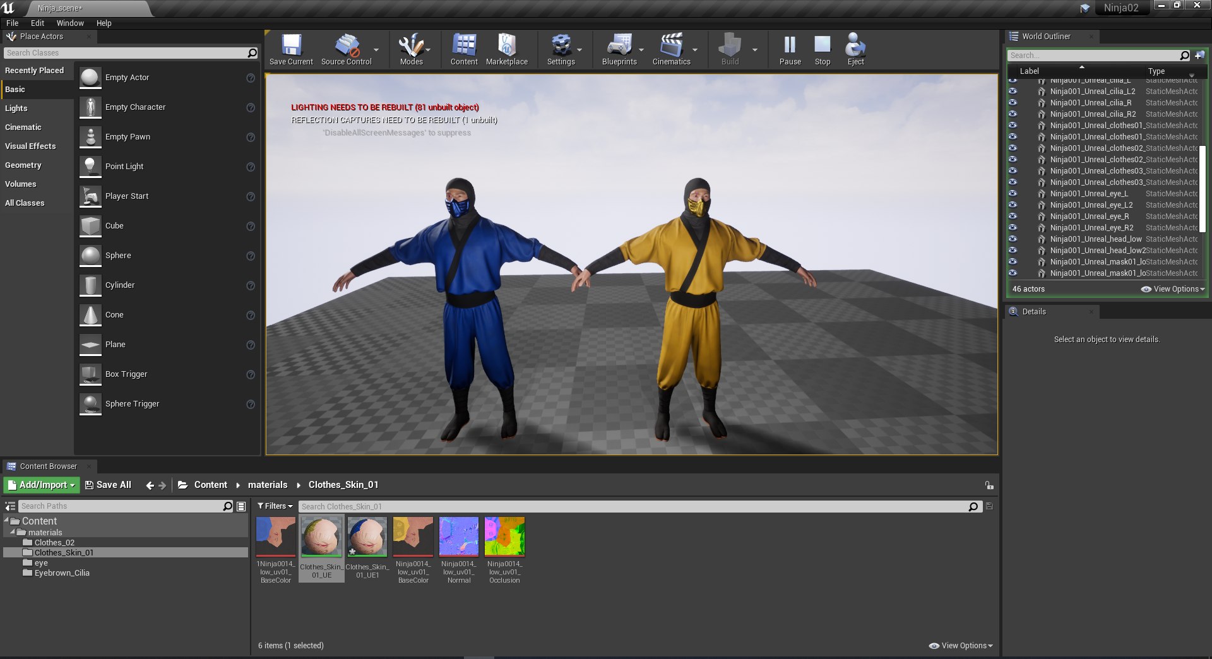Toggle visibility of Ninja001_Unreal_cilia_L2

pos(1013,91)
